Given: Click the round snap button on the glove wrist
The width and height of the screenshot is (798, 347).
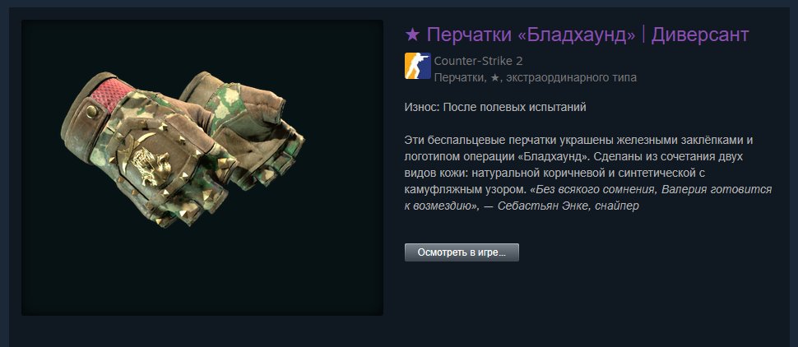Looking at the screenshot, I should point(91,110).
